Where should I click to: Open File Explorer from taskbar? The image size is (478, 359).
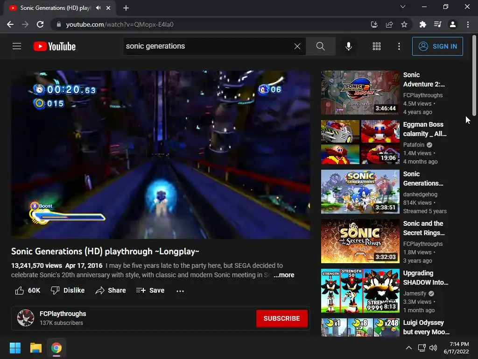pyautogui.click(x=35, y=348)
